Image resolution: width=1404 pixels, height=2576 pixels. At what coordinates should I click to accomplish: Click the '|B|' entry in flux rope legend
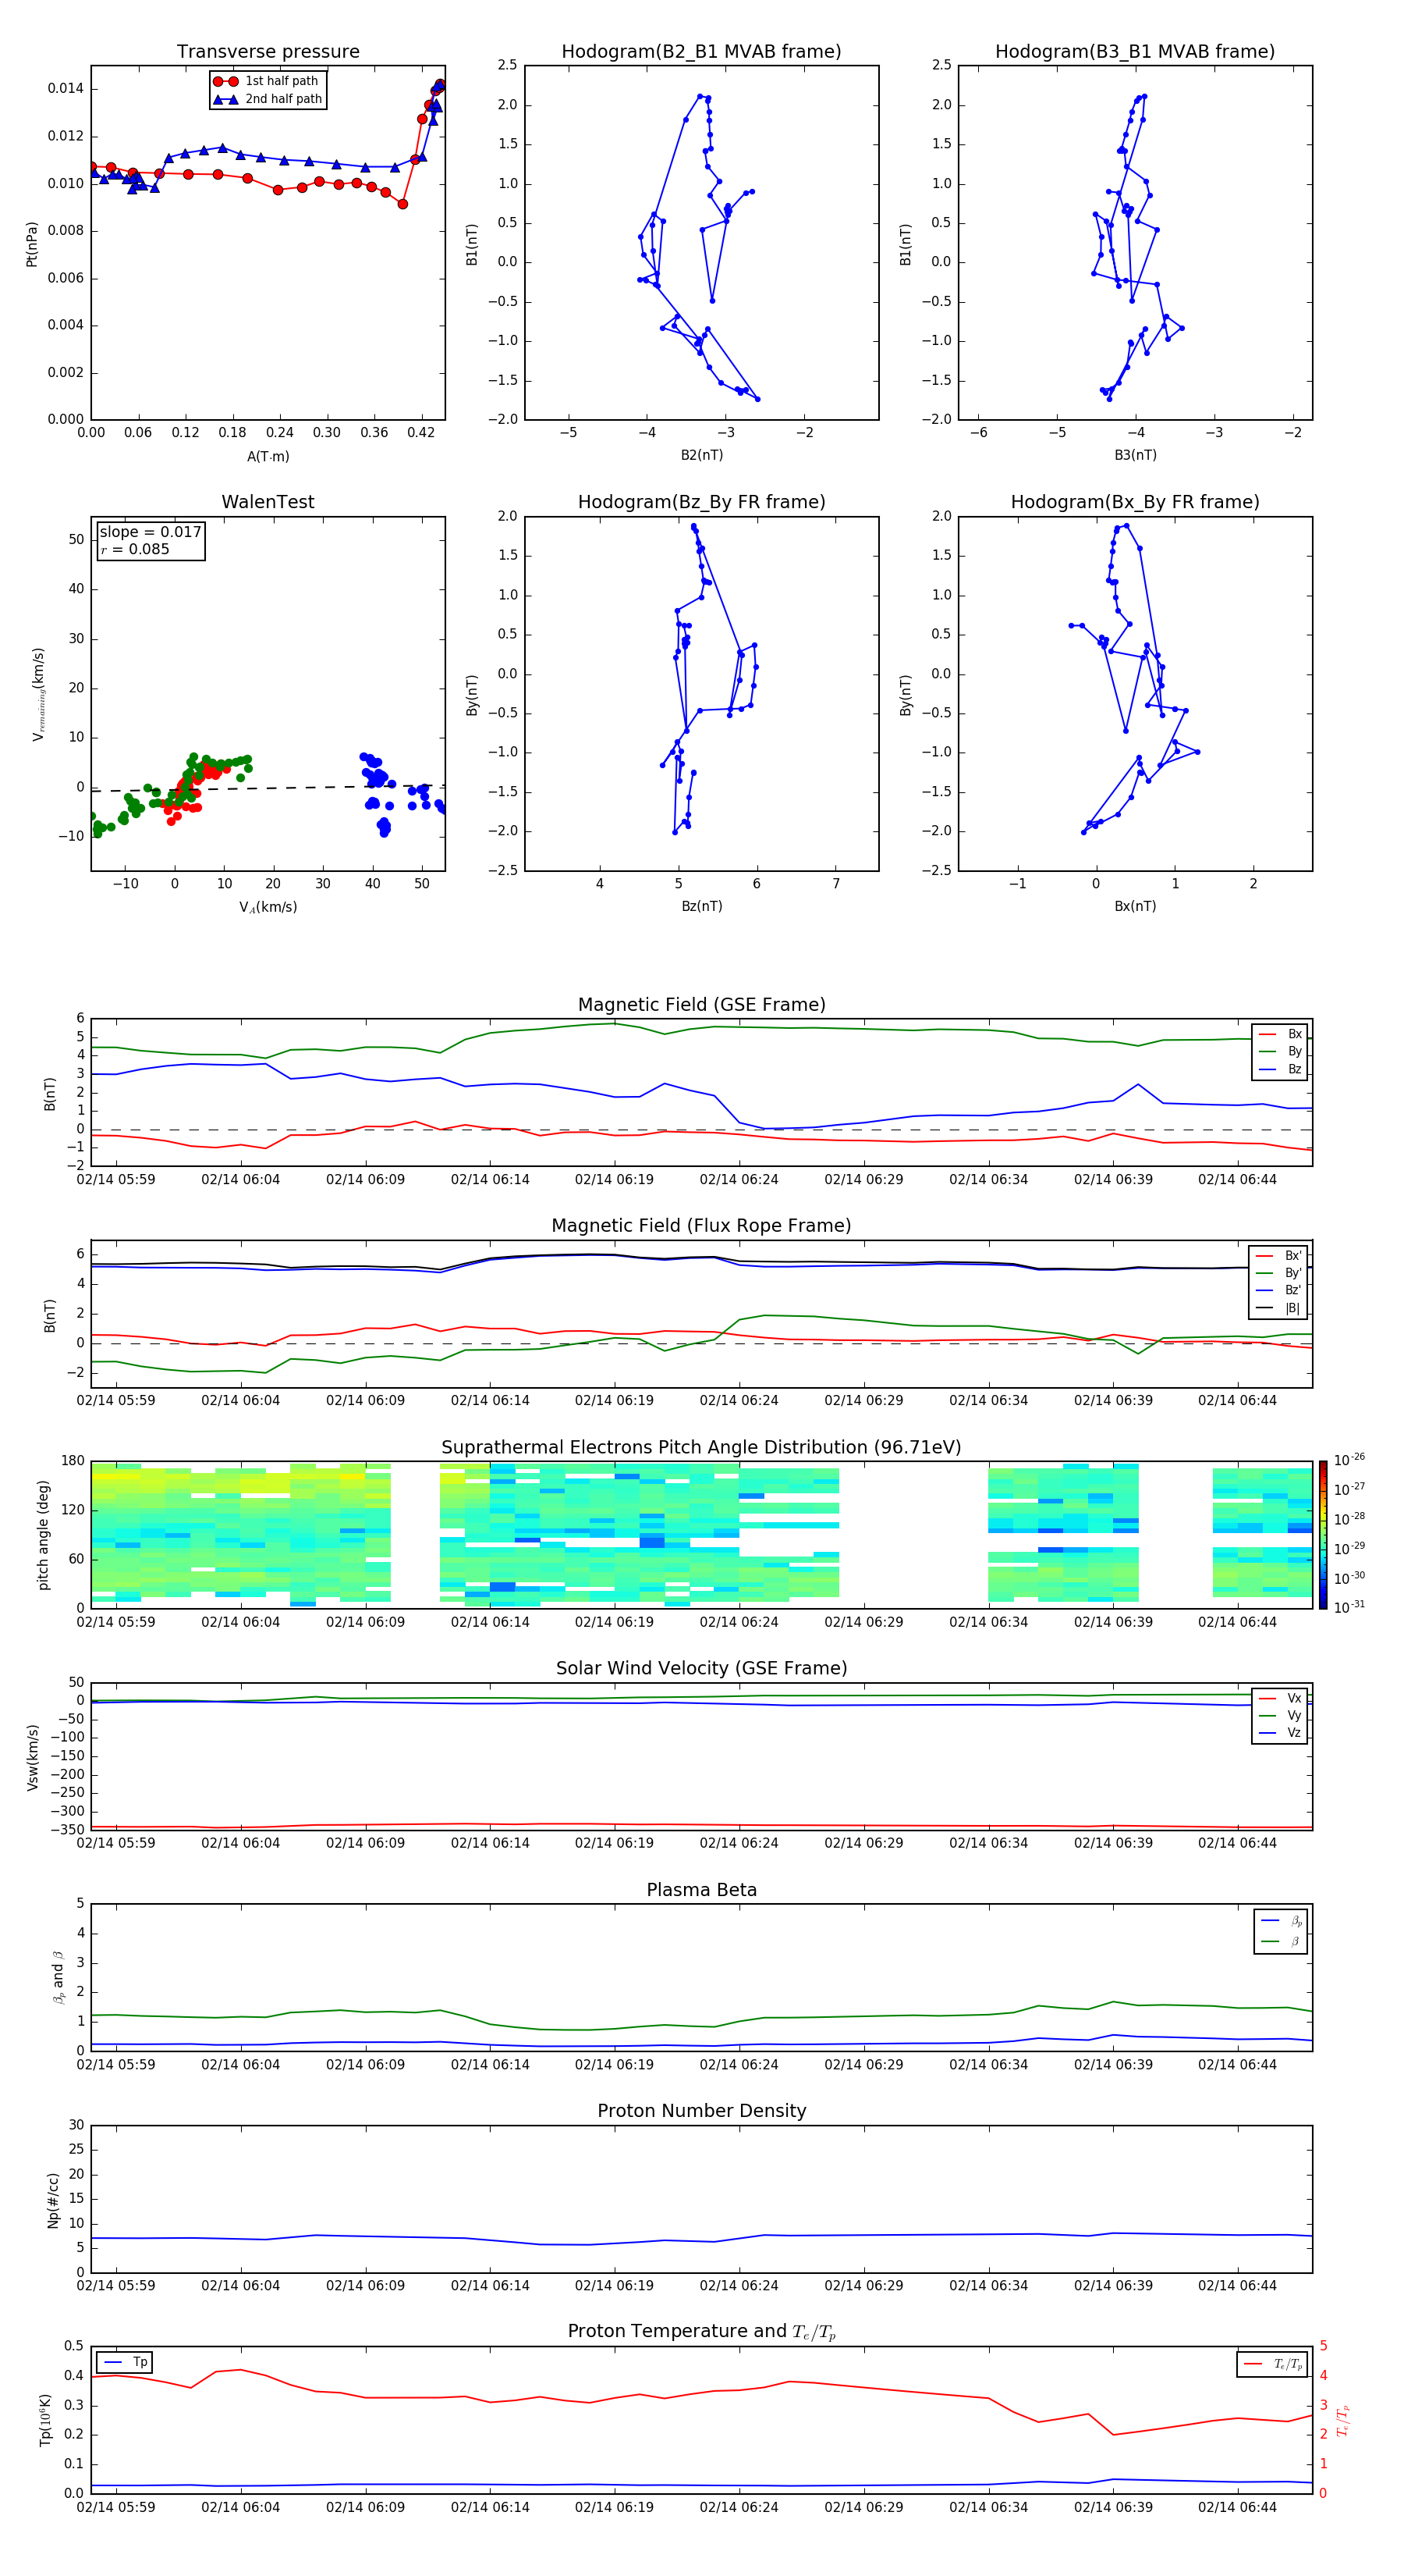(x=1279, y=1308)
